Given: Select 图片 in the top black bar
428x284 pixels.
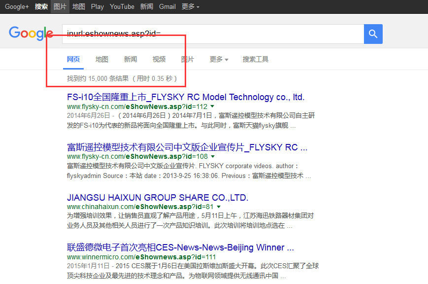Looking at the screenshot, I should [60, 6].
